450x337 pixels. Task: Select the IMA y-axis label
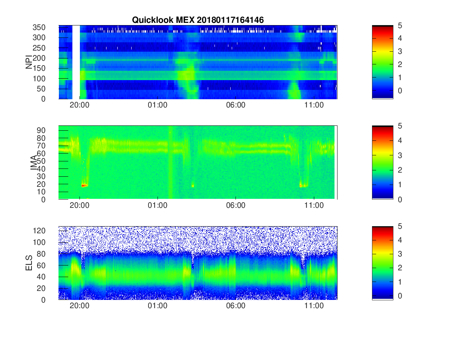coord(33,163)
